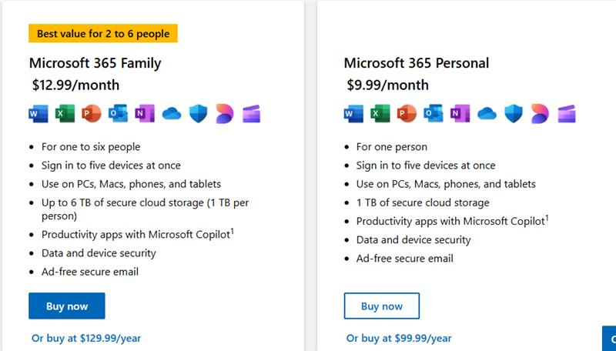This screenshot has height=351, width=616.
Task: Open the Or buy at $129.99/year link
Action: (x=86, y=338)
